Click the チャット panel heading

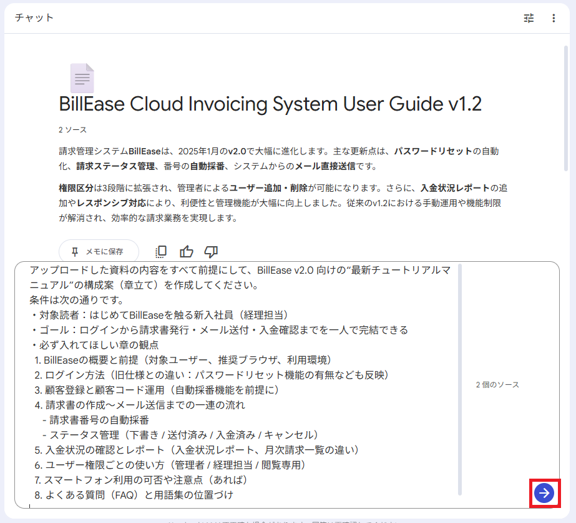coord(34,17)
